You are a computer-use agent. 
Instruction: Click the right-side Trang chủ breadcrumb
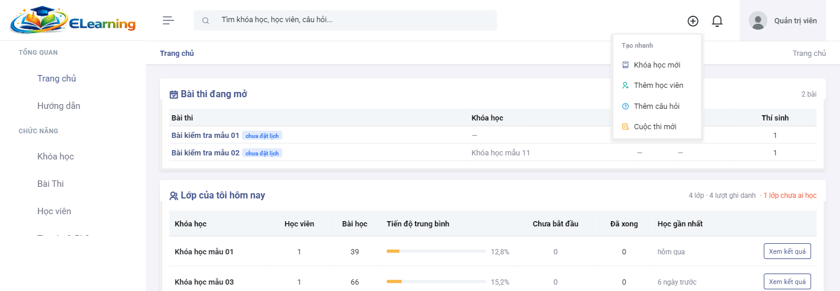tap(809, 54)
